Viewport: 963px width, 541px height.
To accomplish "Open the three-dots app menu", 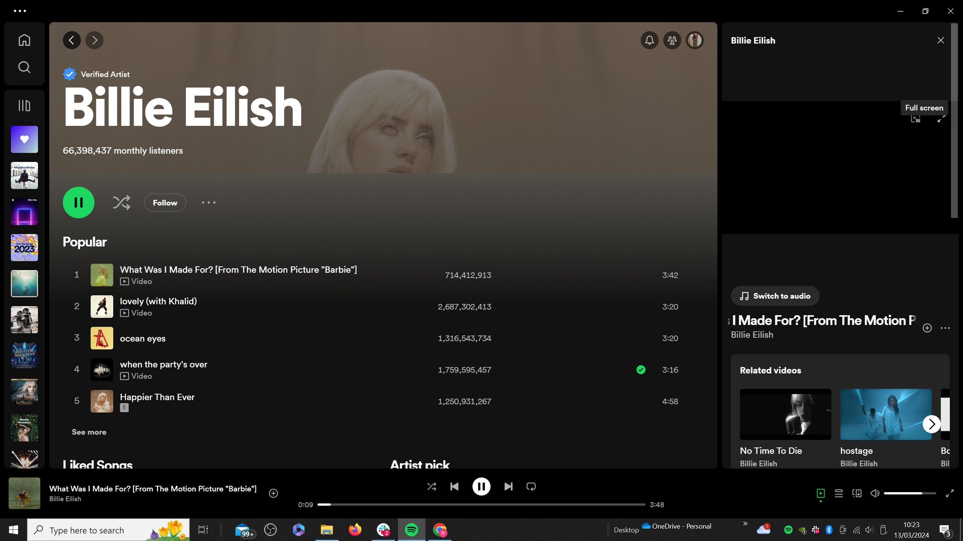I will [x=20, y=11].
